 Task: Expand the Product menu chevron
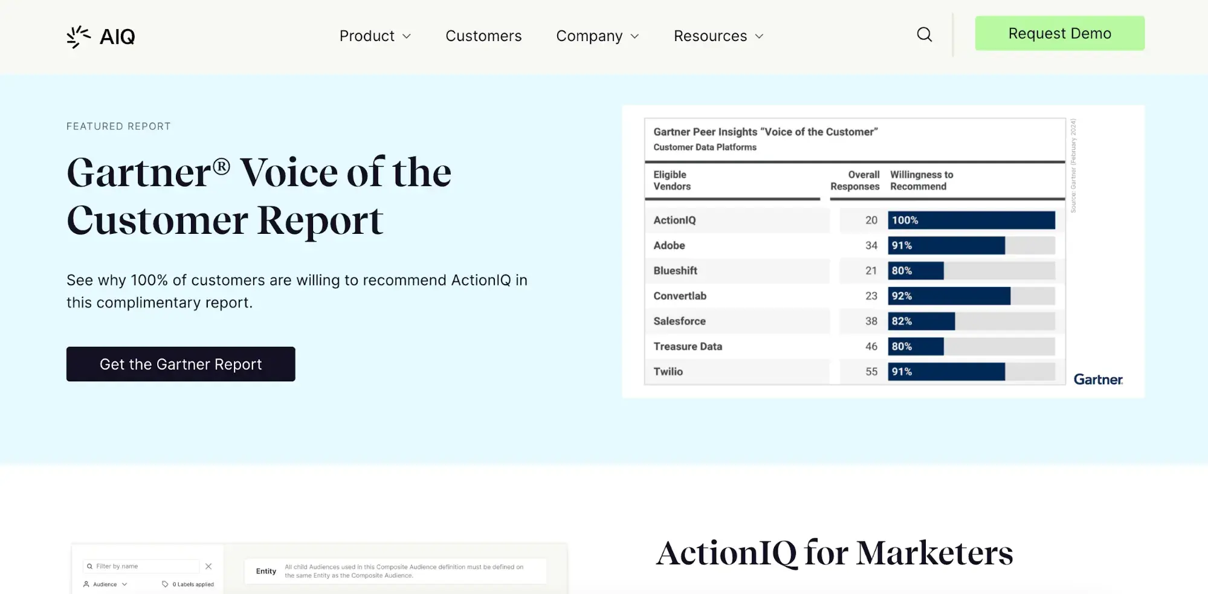[x=407, y=36]
